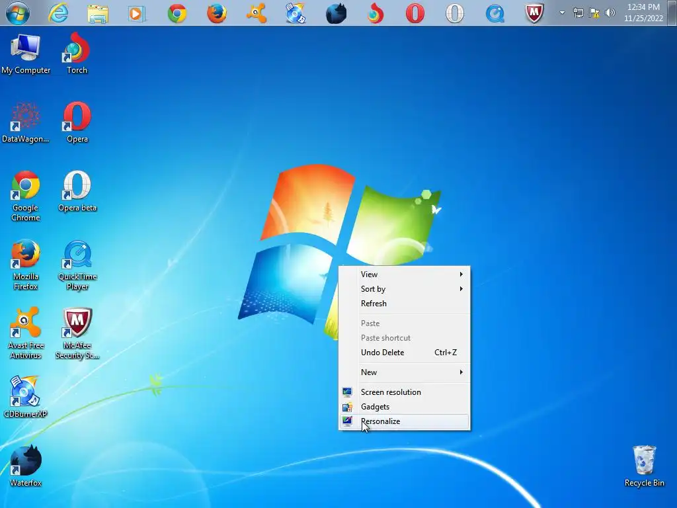Image resolution: width=677 pixels, height=508 pixels.
Task: Launch Torch browser from the taskbar
Action: point(376,13)
